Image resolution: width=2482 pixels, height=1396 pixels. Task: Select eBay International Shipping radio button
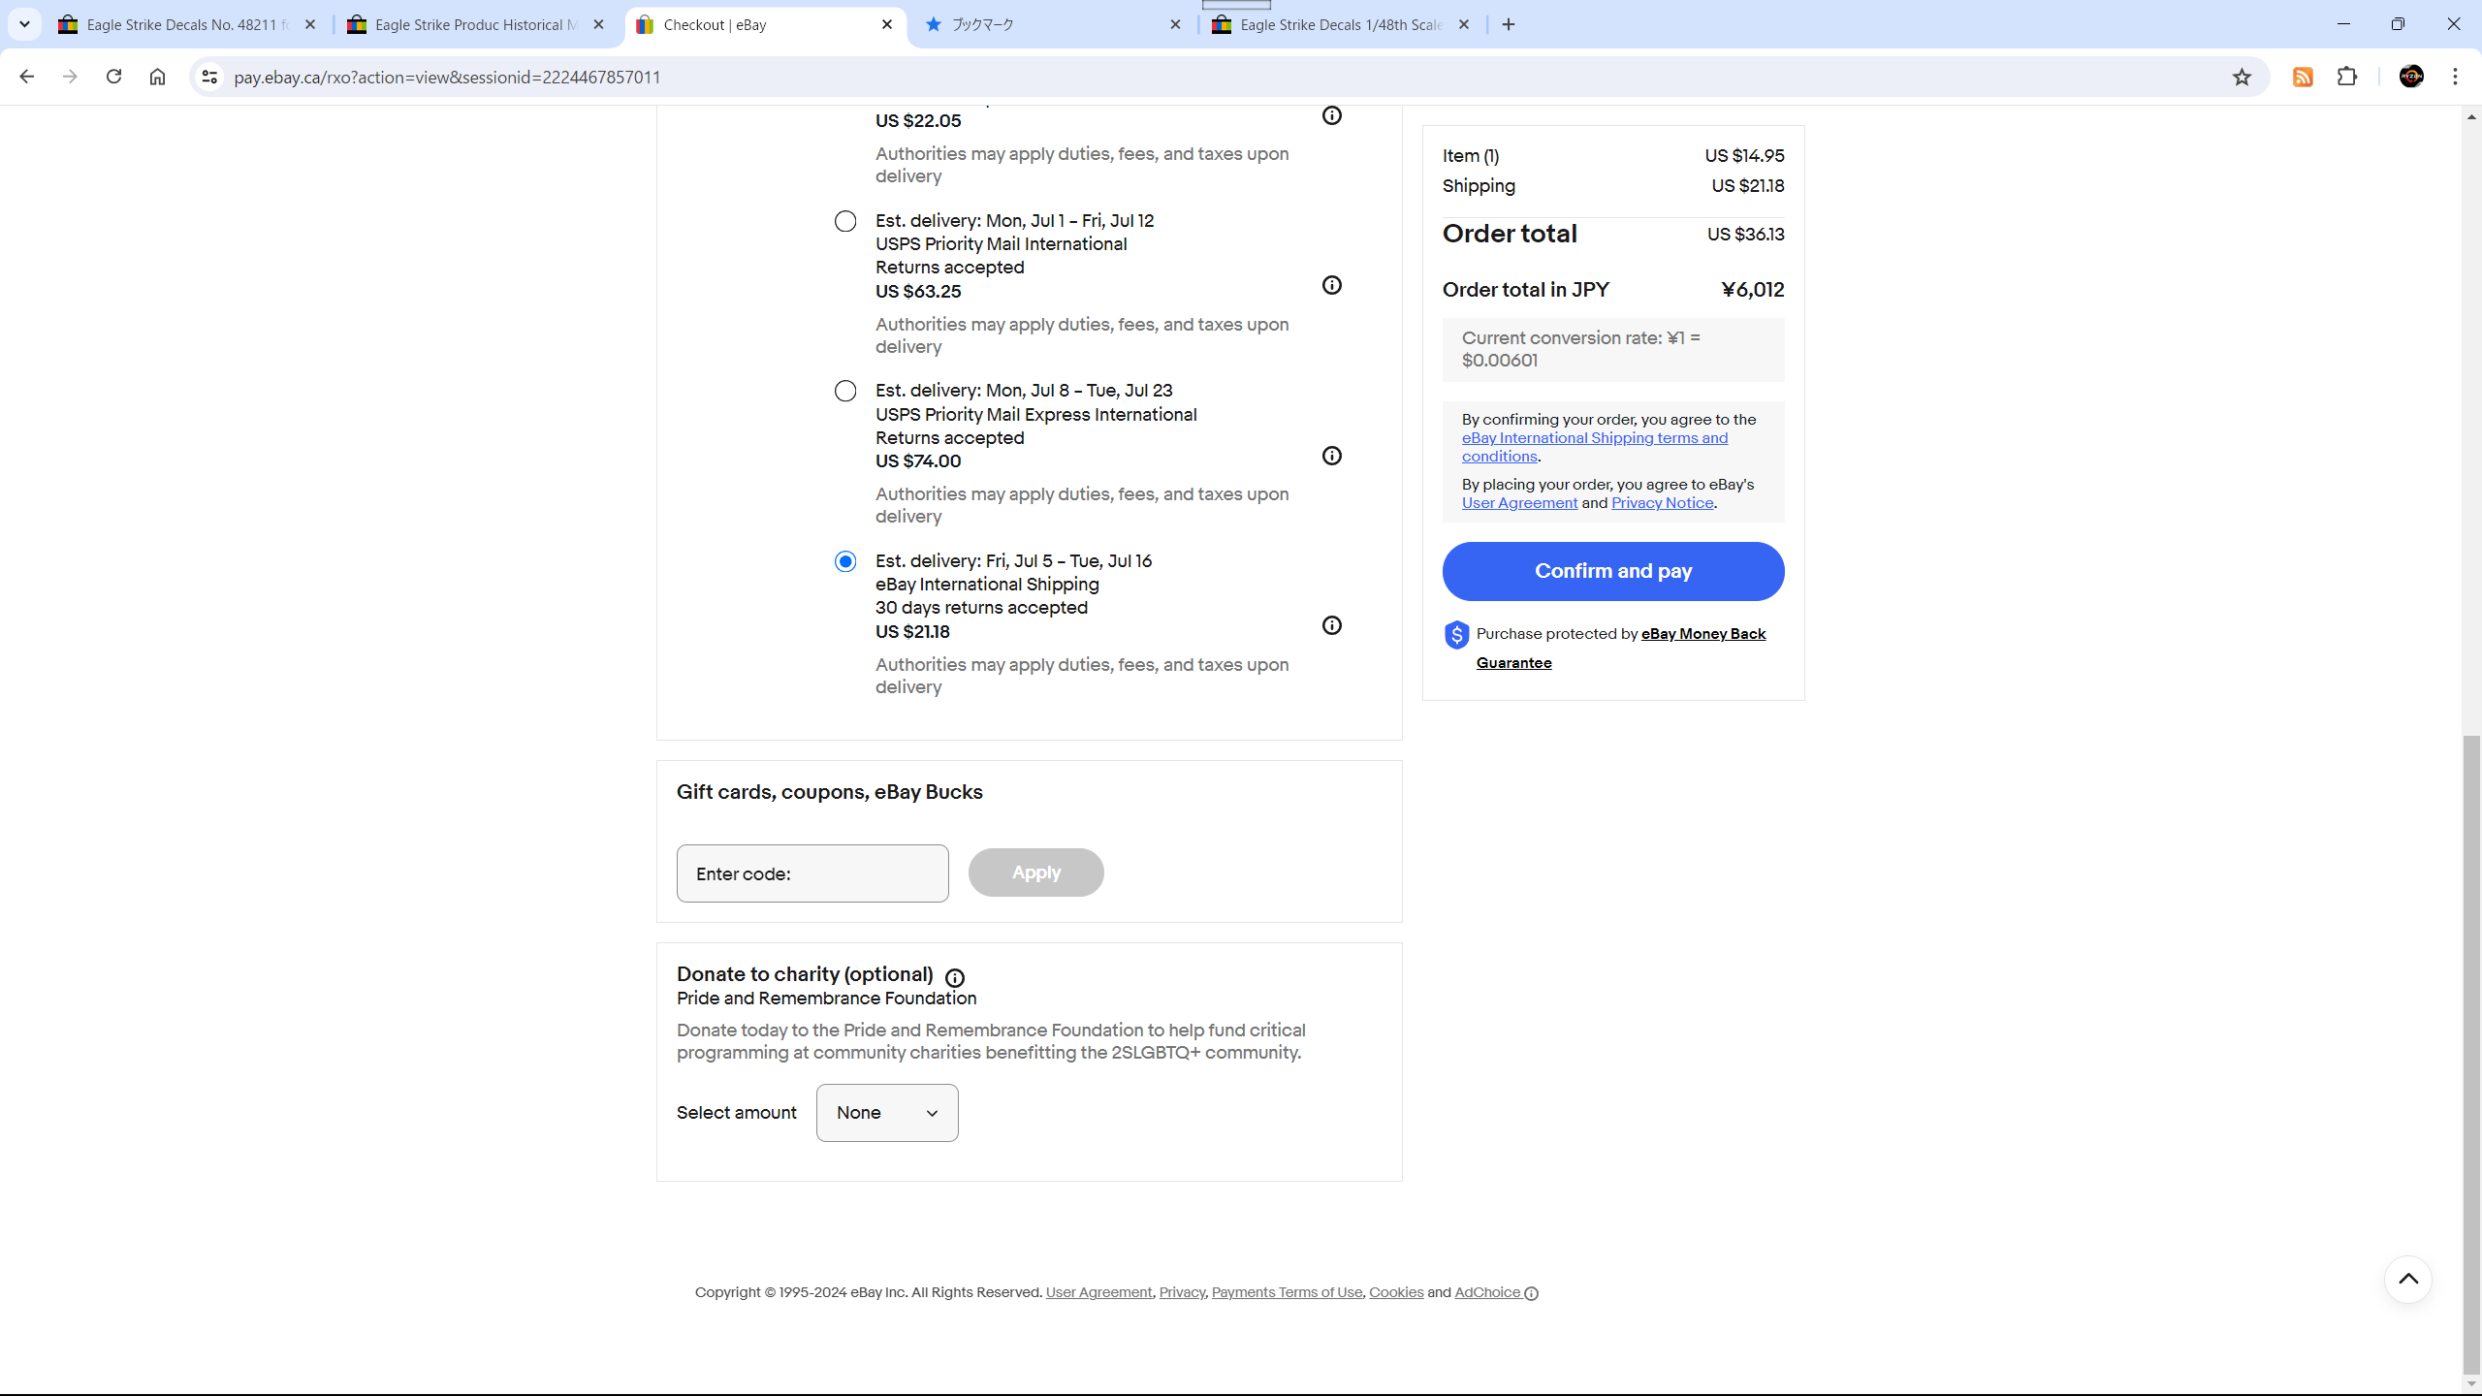point(845,561)
